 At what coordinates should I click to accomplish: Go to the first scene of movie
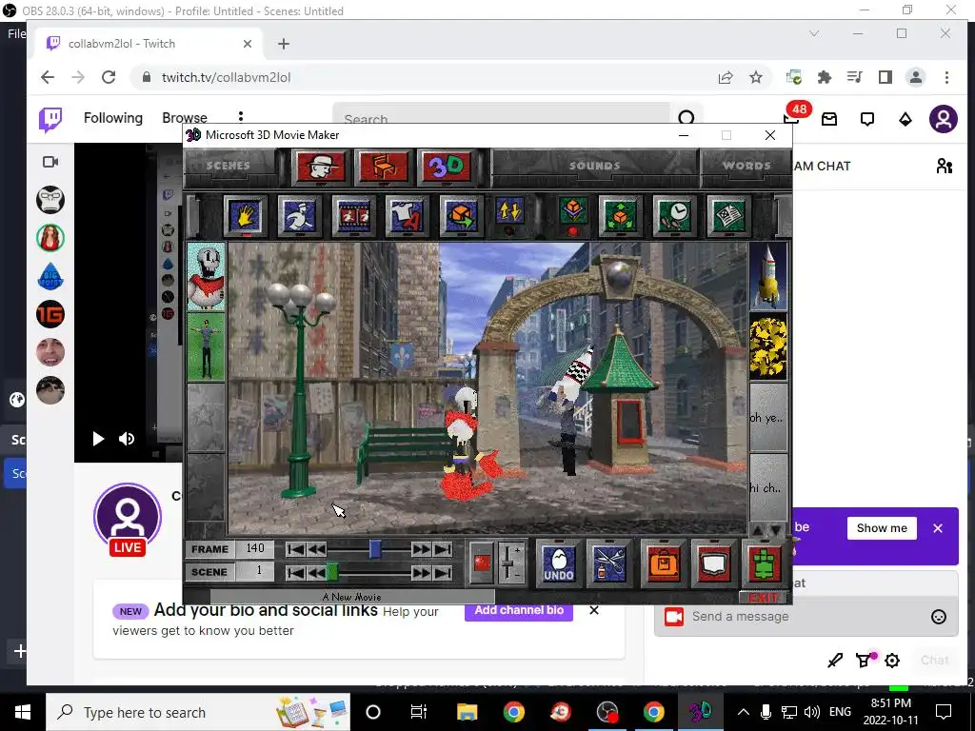(296, 572)
